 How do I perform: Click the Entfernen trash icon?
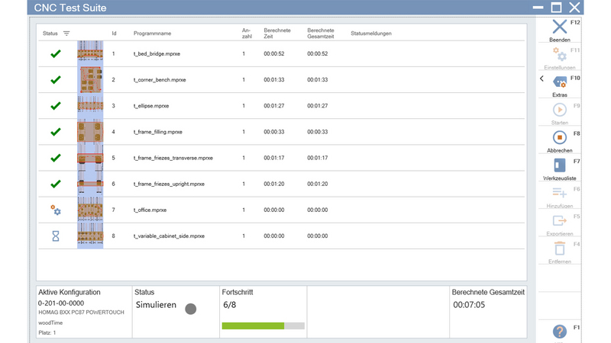pyautogui.click(x=560, y=248)
